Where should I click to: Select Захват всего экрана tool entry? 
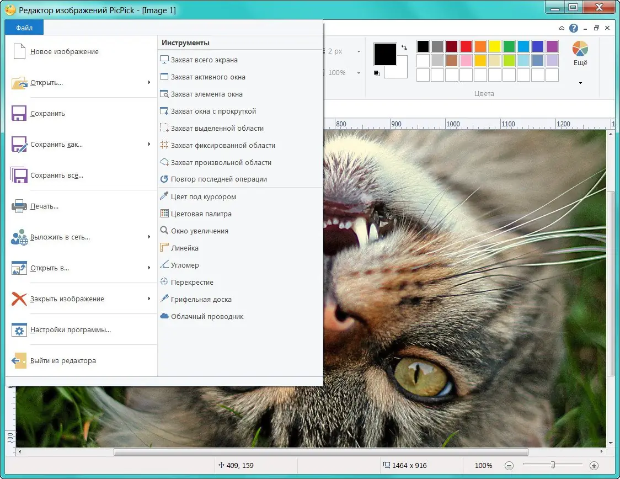click(240, 60)
